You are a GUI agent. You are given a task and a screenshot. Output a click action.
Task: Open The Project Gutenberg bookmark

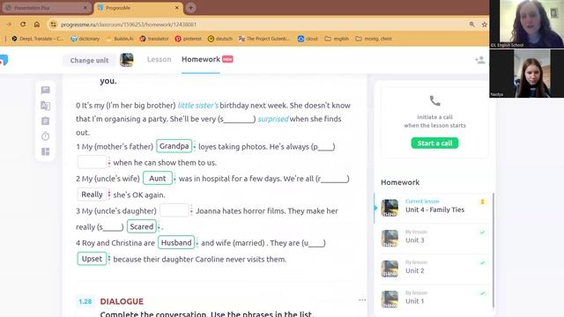(264, 39)
